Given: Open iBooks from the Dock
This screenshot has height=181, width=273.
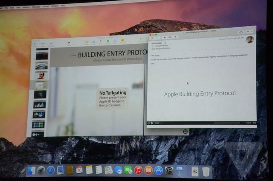Looking at the screenshot, I should (x=148, y=170).
